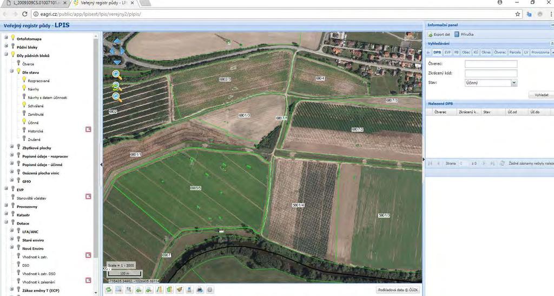554x296 pixels.
Task: Click the blue save/export map icon
Action: 190,290
